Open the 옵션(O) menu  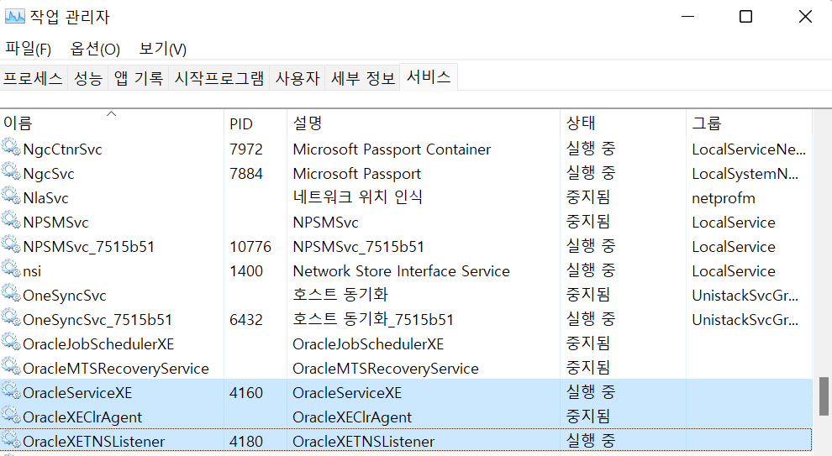point(95,50)
